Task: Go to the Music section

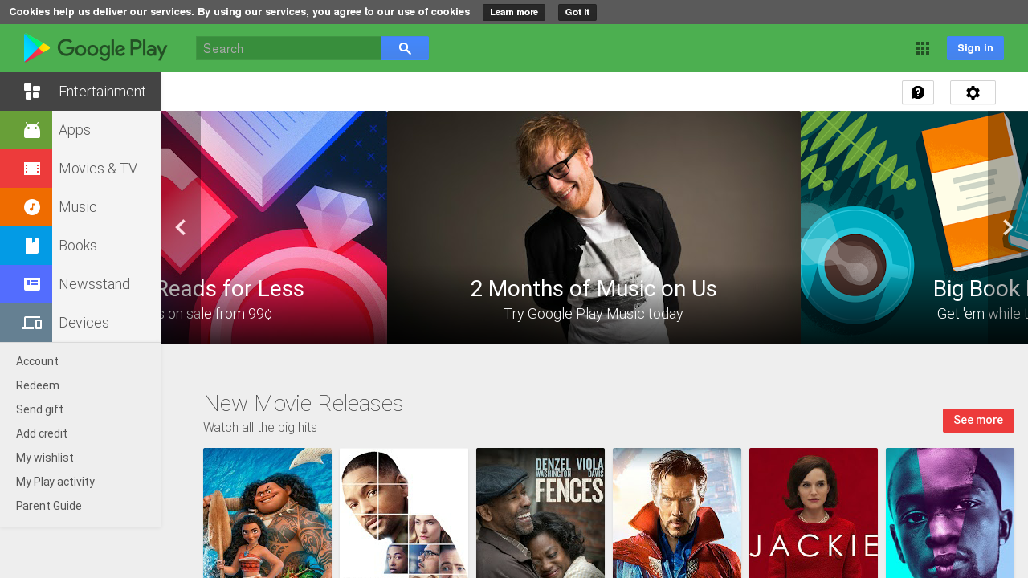Action: (80, 207)
